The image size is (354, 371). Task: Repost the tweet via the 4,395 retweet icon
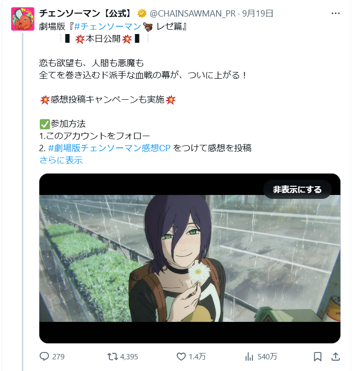tap(113, 356)
